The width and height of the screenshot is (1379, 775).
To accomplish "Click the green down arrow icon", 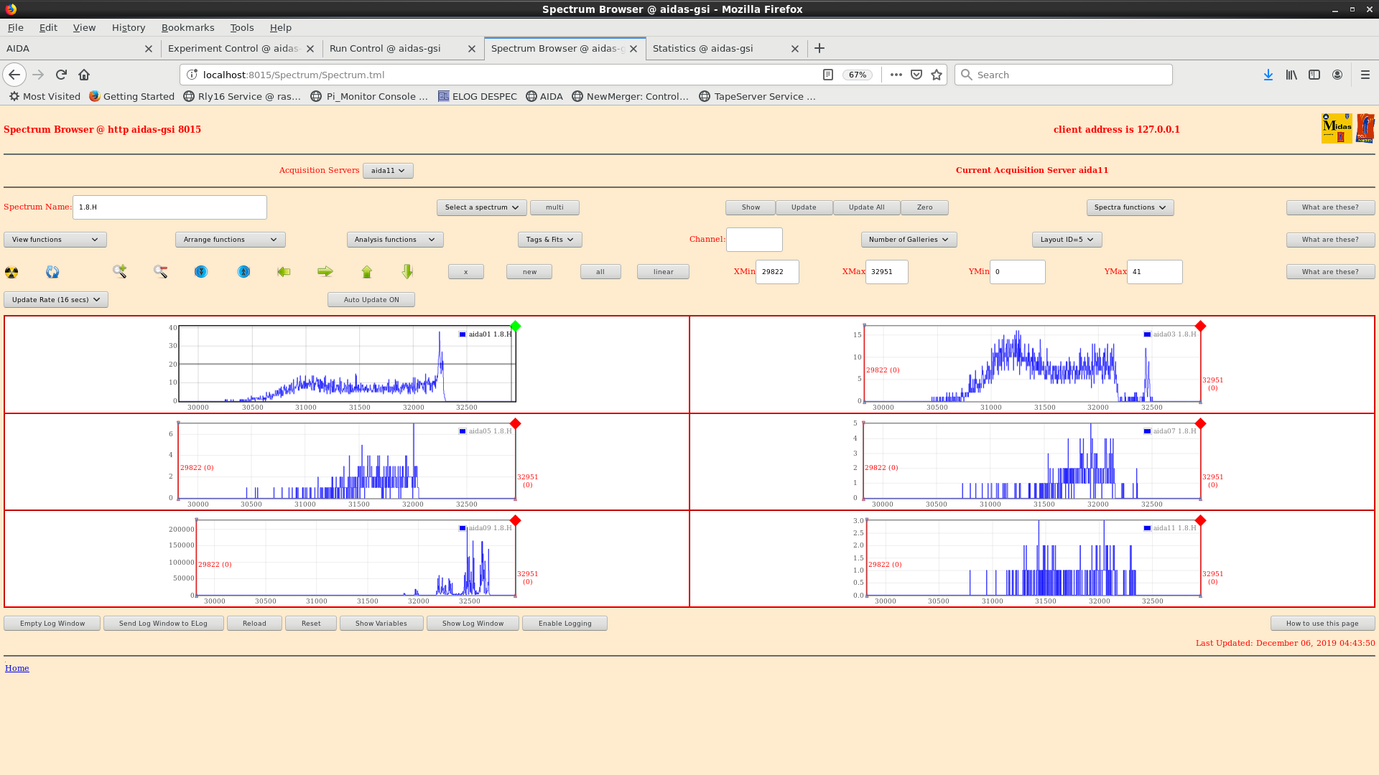I will pyautogui.click(x=407, y=271).
